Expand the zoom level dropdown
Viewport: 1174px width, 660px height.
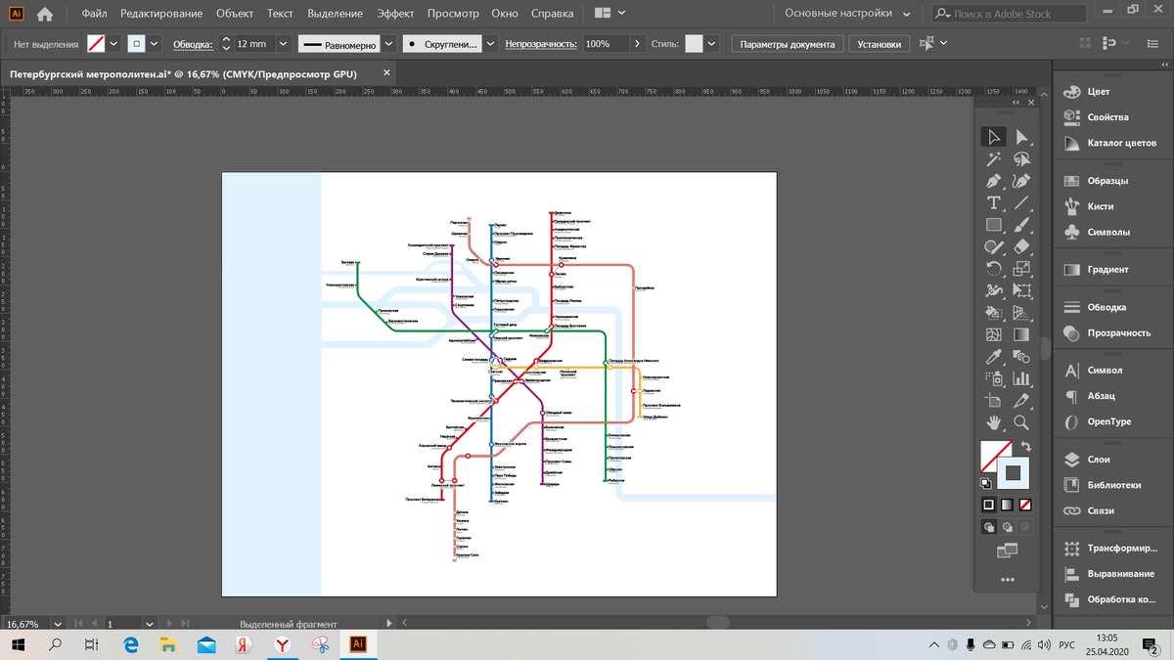click(x=58, y=623)
